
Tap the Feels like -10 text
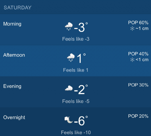(x=76, y=132)
